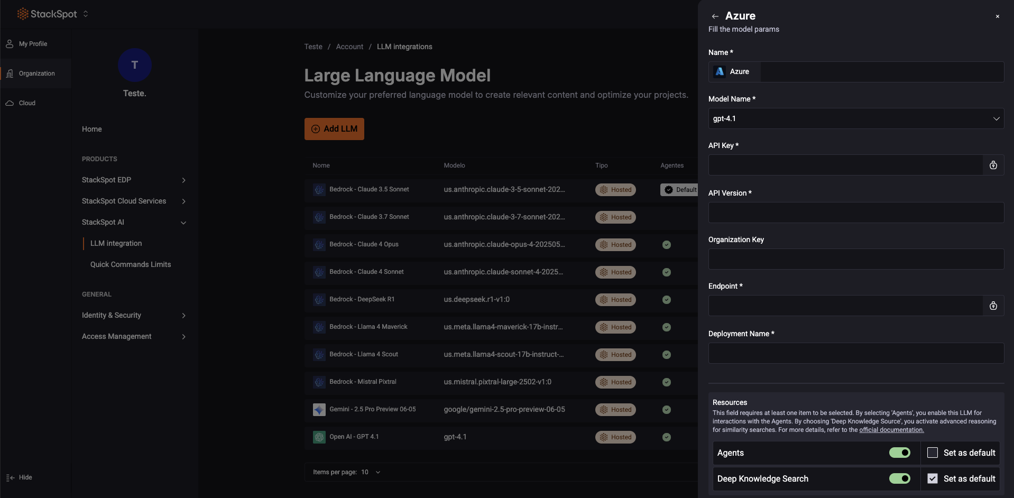Open the official documentation link
The height and width of the screenshot is (498, 1014).
891,430
